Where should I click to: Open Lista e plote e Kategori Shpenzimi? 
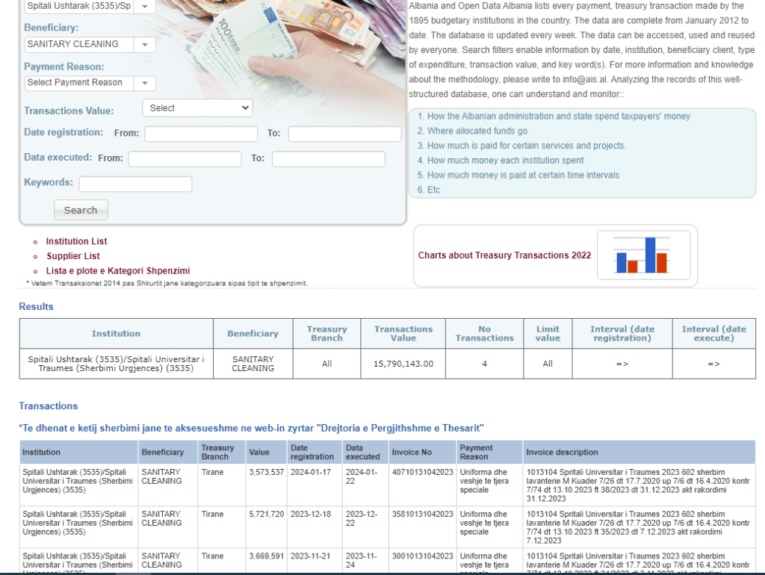click(x=118, y=270)
